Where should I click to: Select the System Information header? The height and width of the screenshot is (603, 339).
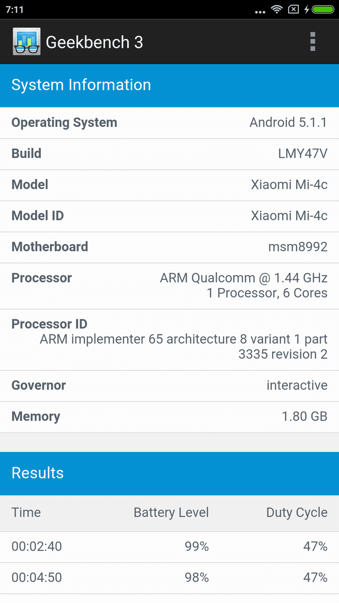169,85
